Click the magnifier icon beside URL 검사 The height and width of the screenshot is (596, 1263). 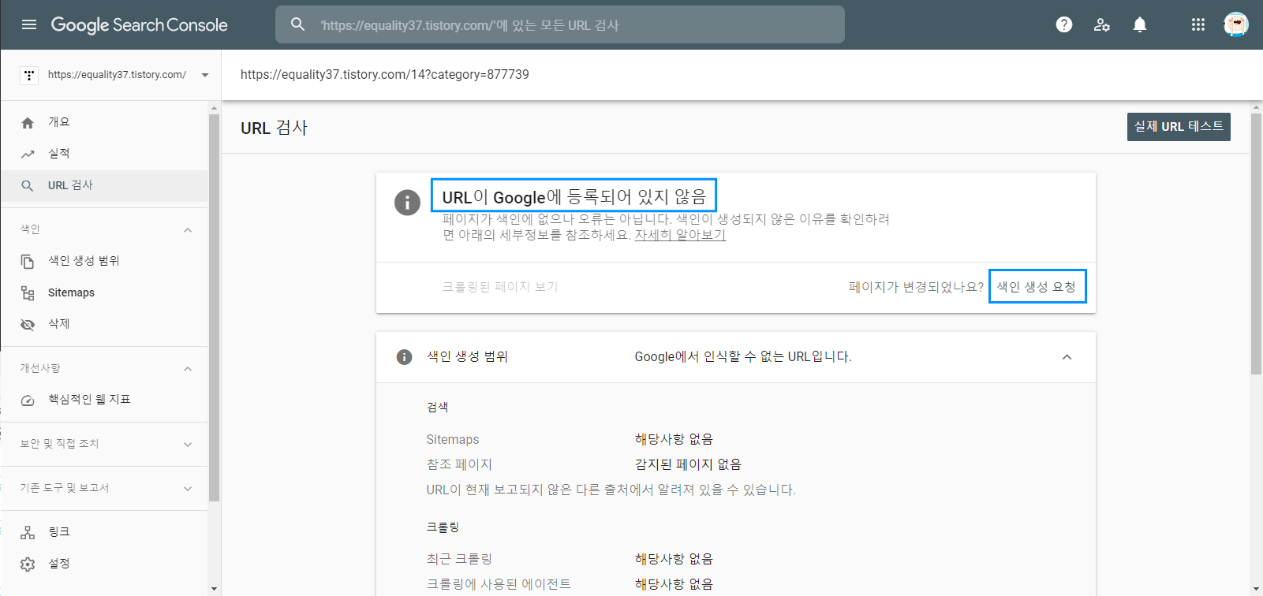[x=28, y=185]
